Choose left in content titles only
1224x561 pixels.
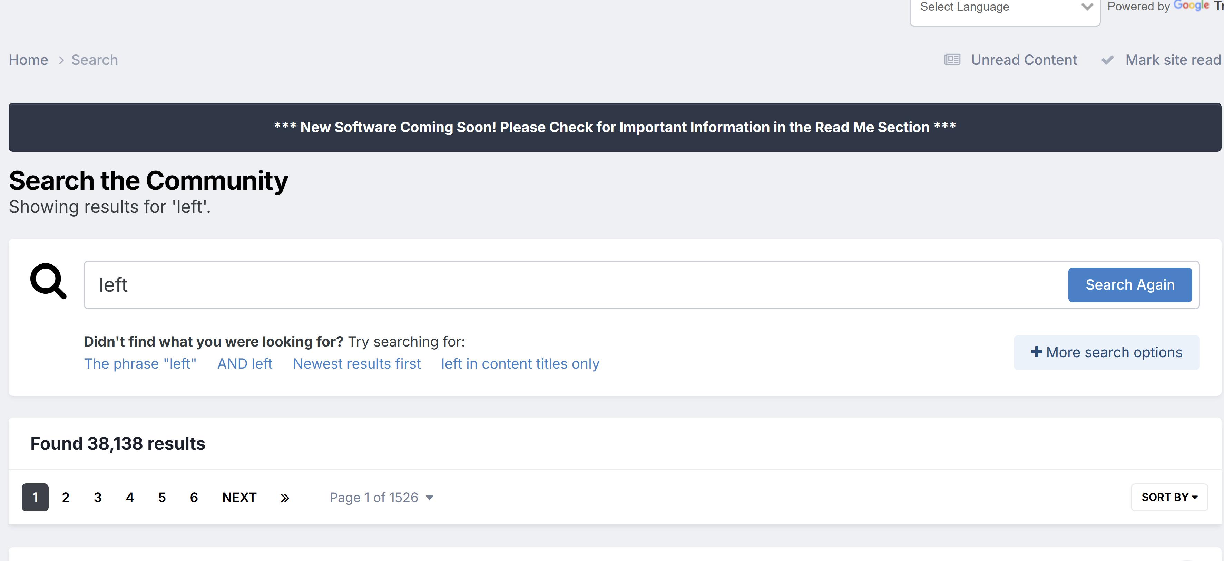pyautogui.click(x=520, y=363)
